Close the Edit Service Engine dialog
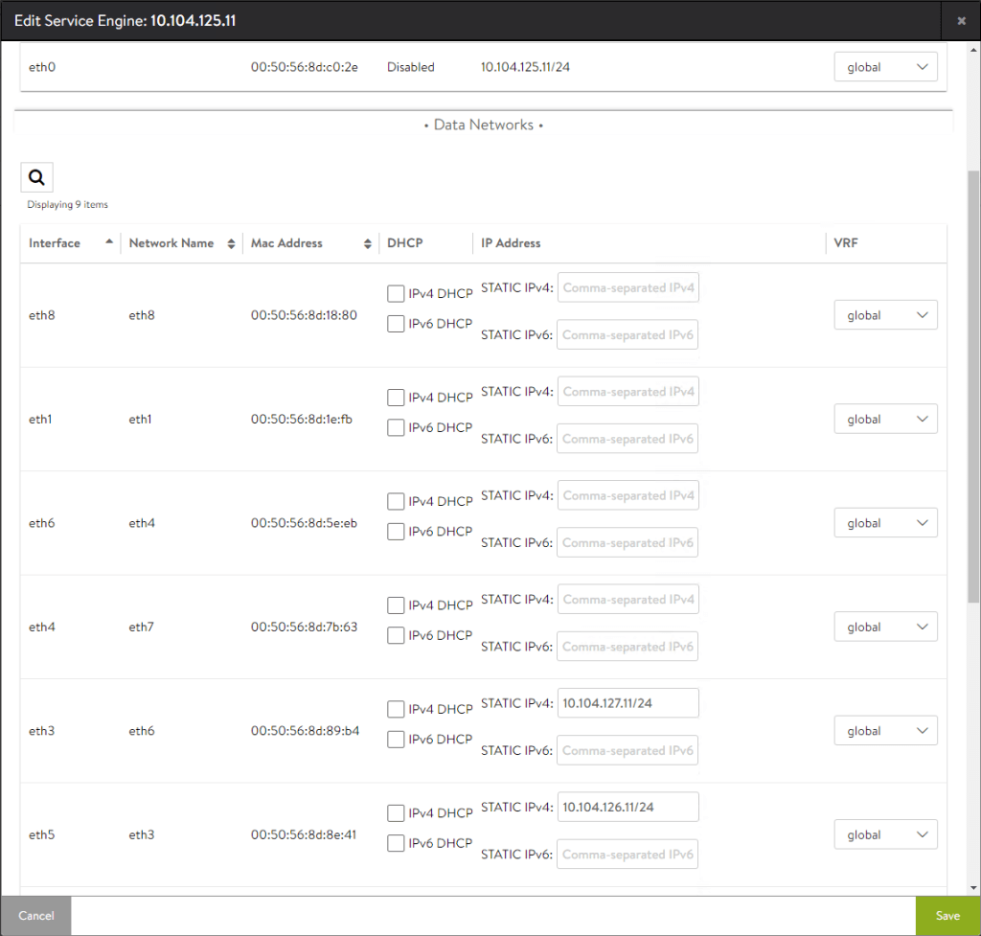This screenshot has width=981, height=936. click(x=961, y=20)
